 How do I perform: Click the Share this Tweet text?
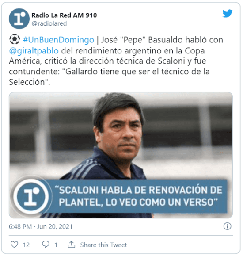pyautogui.click(x=103, y=245)
